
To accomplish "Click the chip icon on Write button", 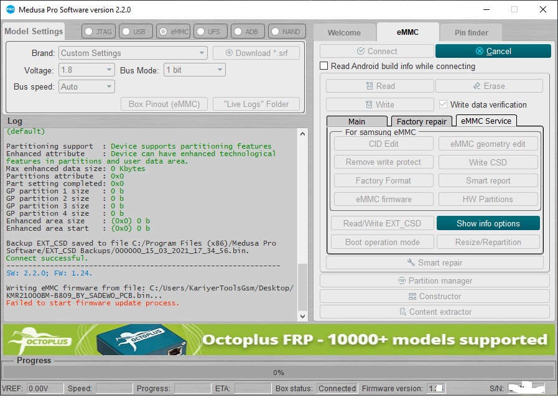I will click(x=369, y=104).
